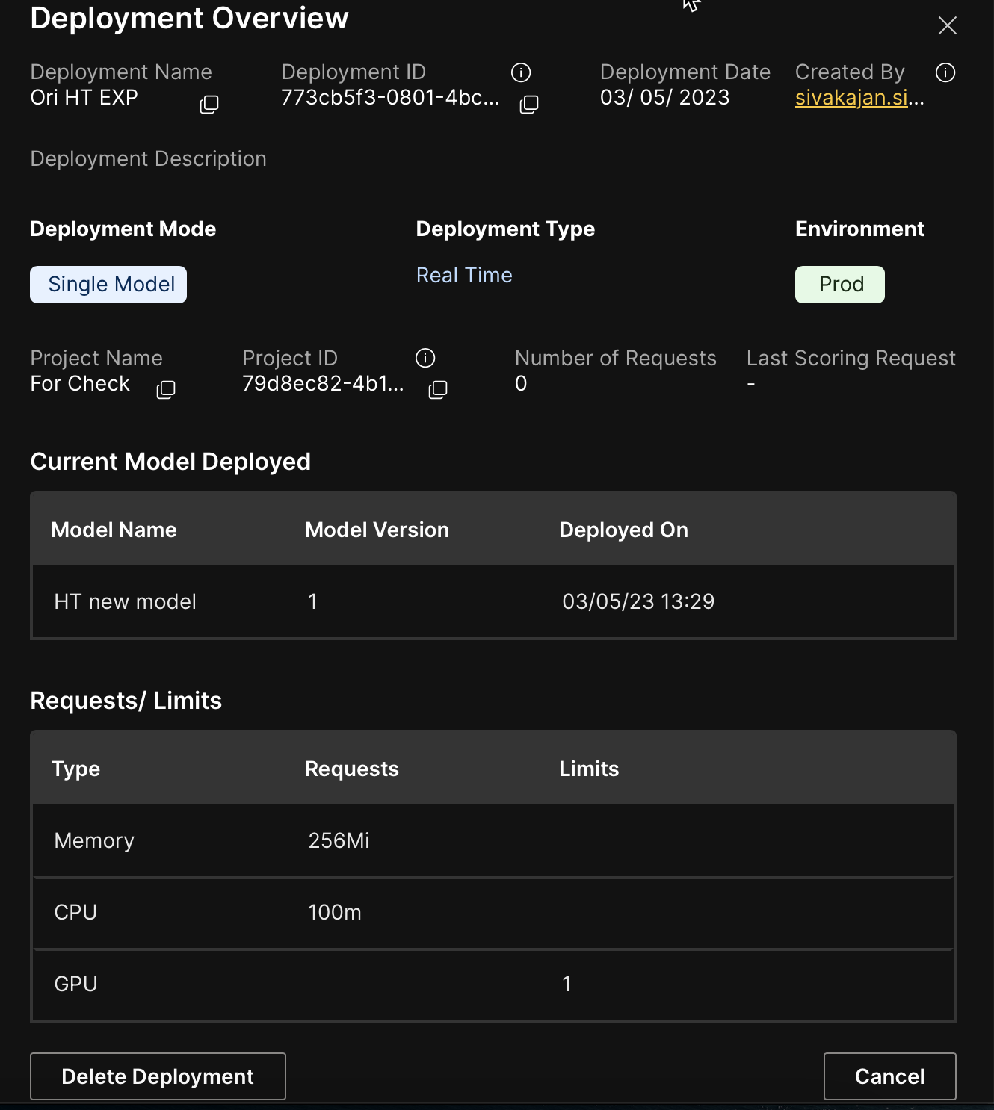Copy the Project ID value
Screen dimensions: 994x1110
click(x=438, y=389)
